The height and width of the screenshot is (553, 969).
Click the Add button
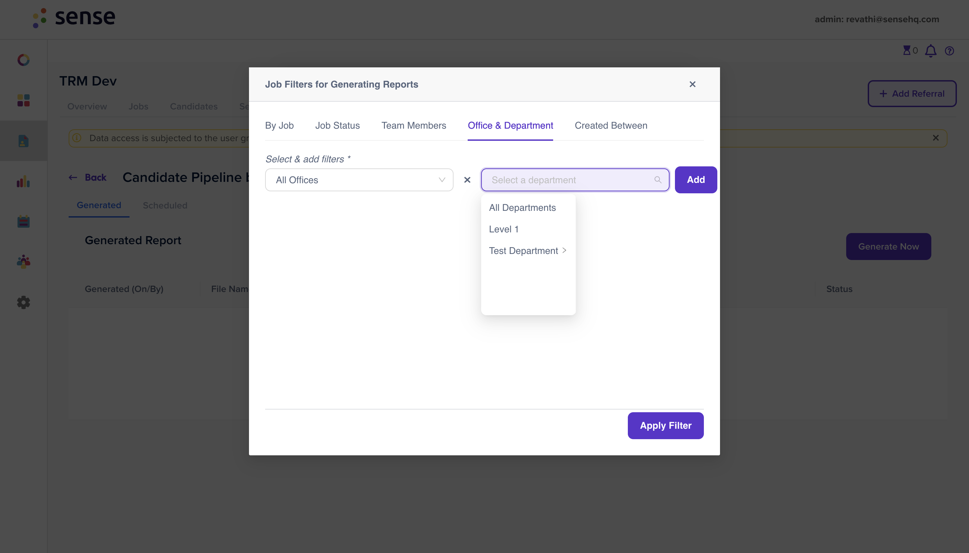coord(696,180)
